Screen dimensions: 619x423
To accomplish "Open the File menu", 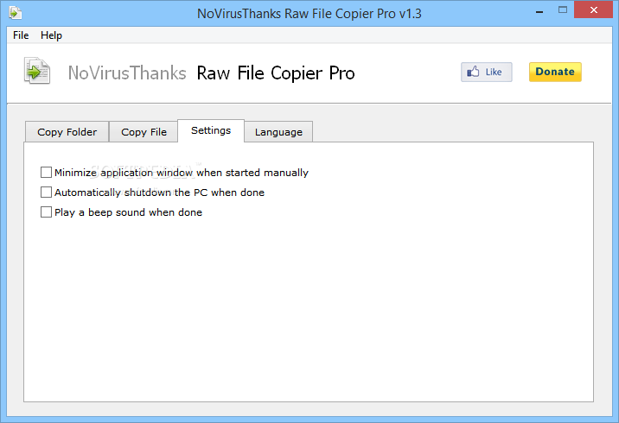I will coord(21,35).
